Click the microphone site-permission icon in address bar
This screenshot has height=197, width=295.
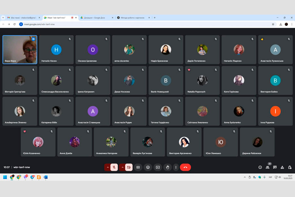[21, 24]
